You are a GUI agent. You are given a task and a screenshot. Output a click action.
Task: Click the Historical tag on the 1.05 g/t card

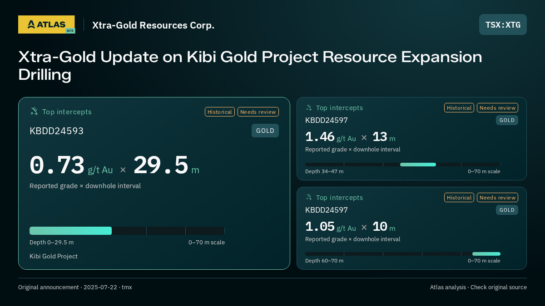[x=459, y=197]
